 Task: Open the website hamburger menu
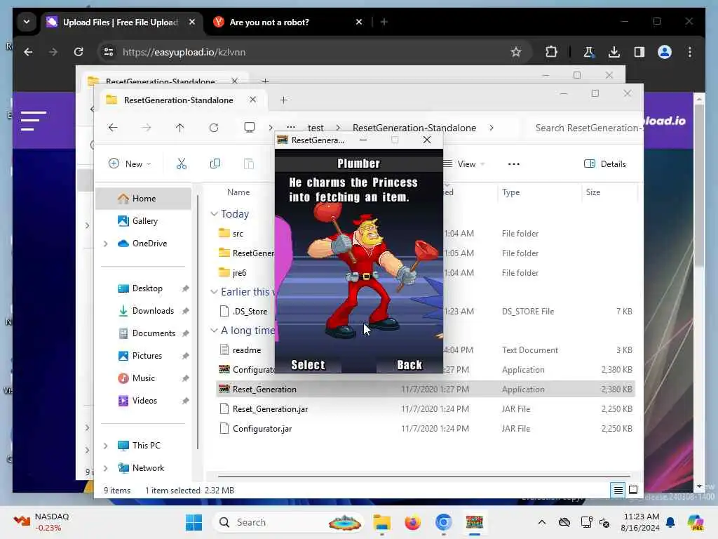33,121
